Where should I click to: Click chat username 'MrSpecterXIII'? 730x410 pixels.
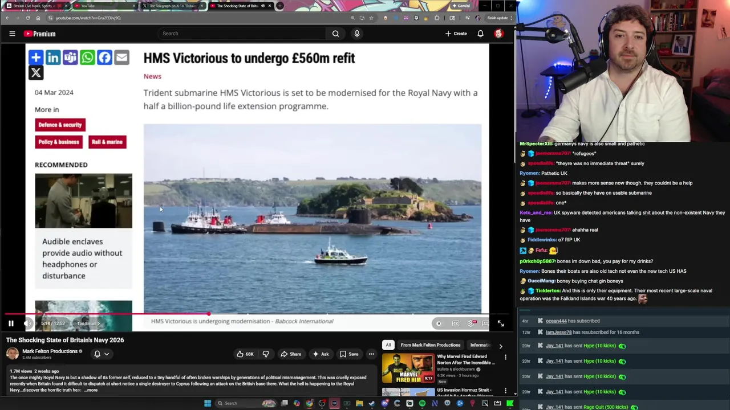[x=536, y=144]
